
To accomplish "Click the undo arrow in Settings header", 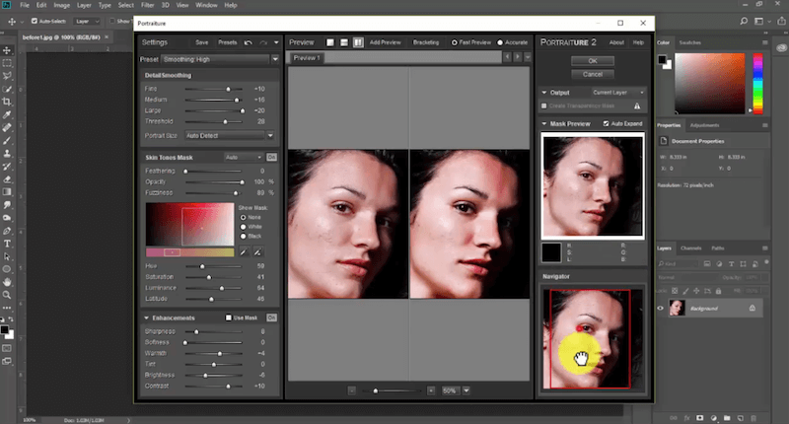I will tap(249, 42).
